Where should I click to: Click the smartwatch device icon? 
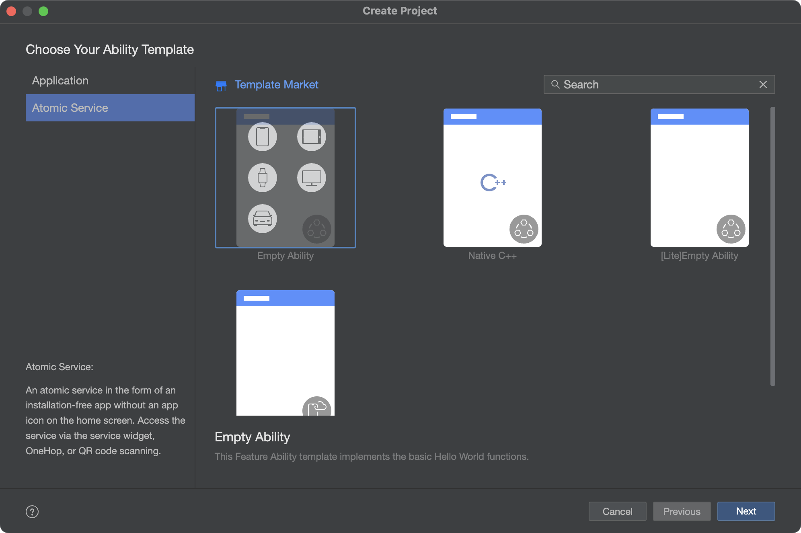263,178
